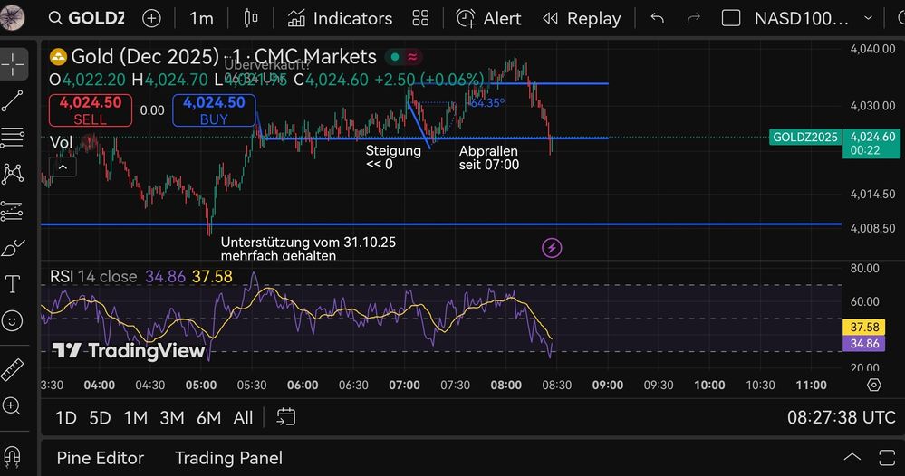Collapse the indicator legend chevron

(x=63, y=167)
